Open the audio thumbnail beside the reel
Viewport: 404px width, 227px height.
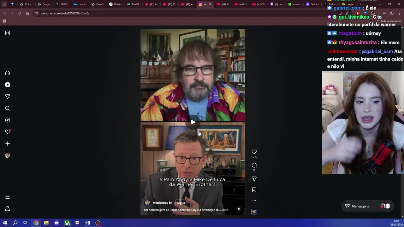(x=254, y=212)
